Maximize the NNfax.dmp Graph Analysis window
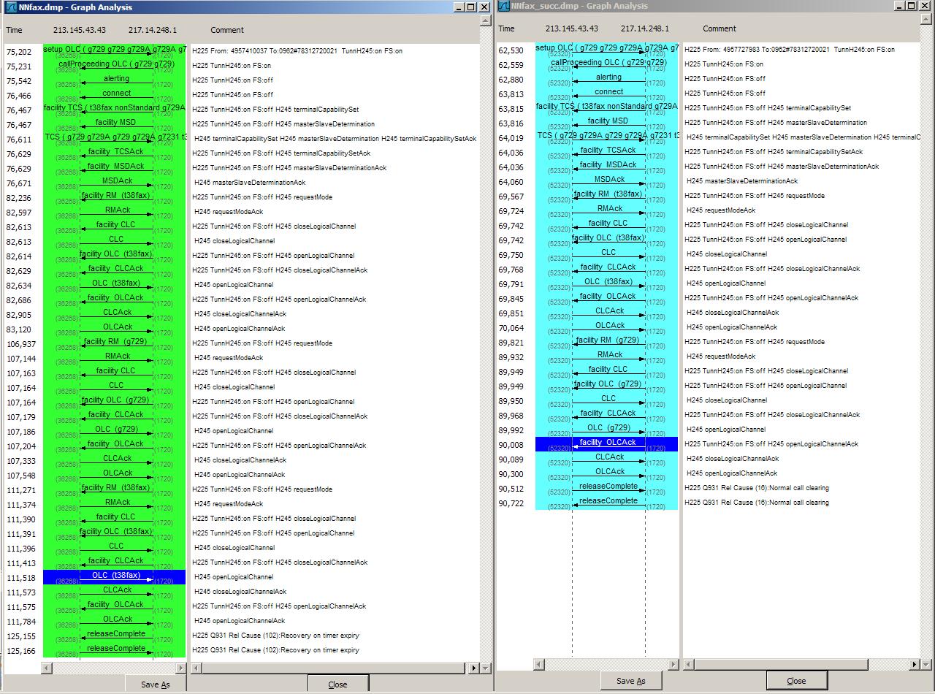The height and width of the screenshot is (694, 935). coord(471,7)
